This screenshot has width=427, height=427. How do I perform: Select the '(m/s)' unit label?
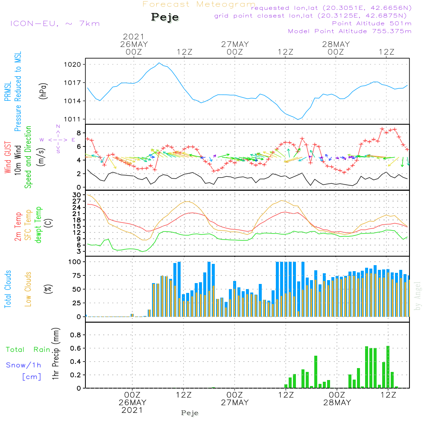coord(41,157)
